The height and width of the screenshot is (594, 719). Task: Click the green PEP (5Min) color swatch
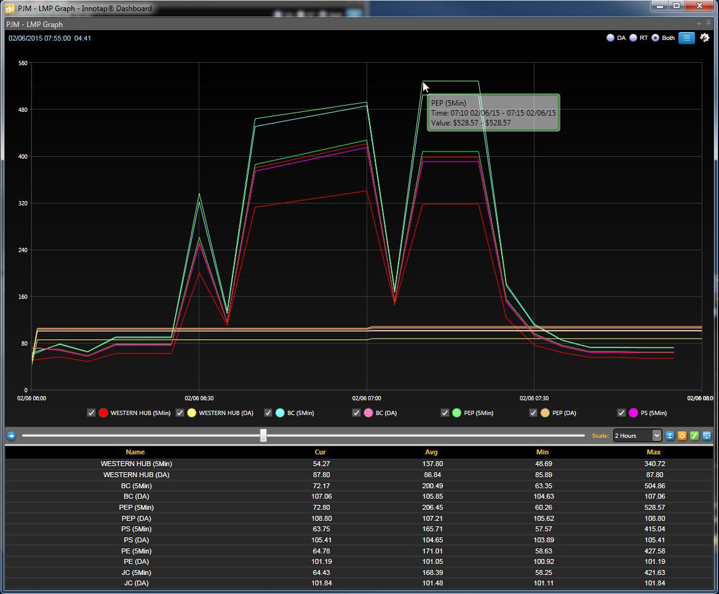coord(457,413)
